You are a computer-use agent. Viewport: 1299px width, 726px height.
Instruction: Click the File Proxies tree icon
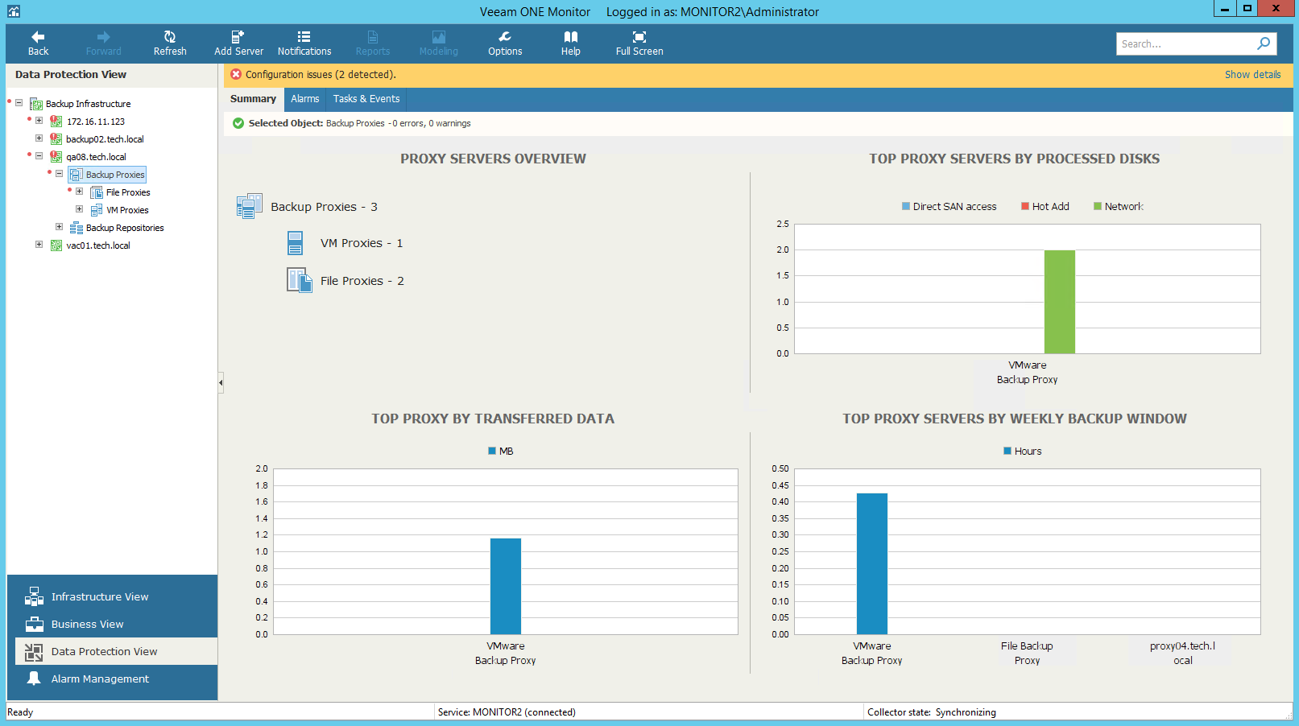pyautogui.click(x=97, y=192)
